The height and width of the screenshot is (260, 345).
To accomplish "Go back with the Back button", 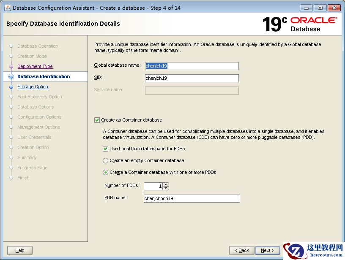I will [241, 250].
